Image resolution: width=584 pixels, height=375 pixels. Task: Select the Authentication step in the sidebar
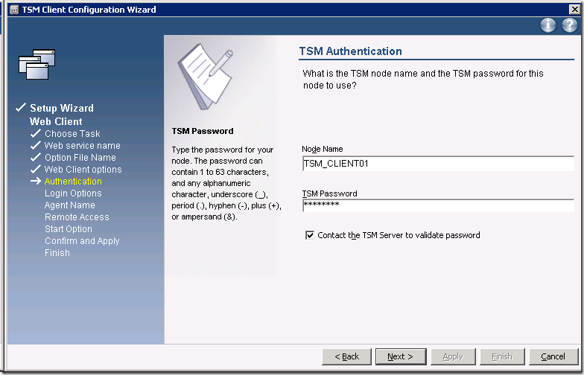coord(73,182)
